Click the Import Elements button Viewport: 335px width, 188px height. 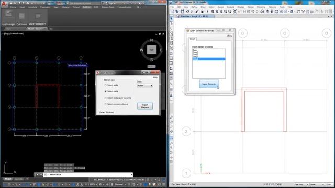(x=209, y=84)
